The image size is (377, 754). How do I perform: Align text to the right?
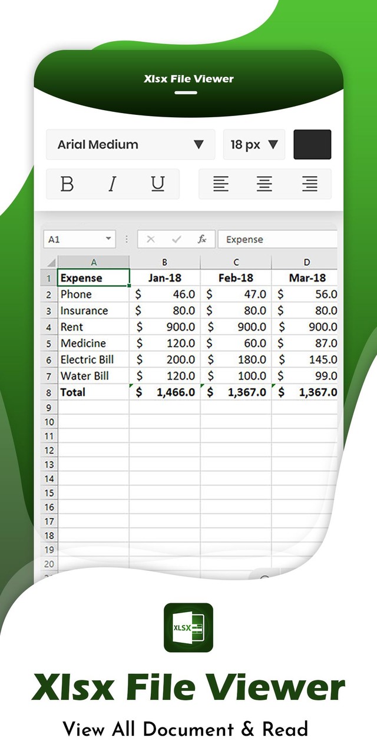(x=310, y=184)
